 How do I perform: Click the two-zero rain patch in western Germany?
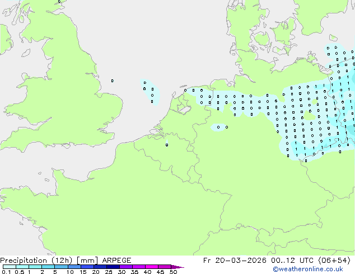coord(219,127)
